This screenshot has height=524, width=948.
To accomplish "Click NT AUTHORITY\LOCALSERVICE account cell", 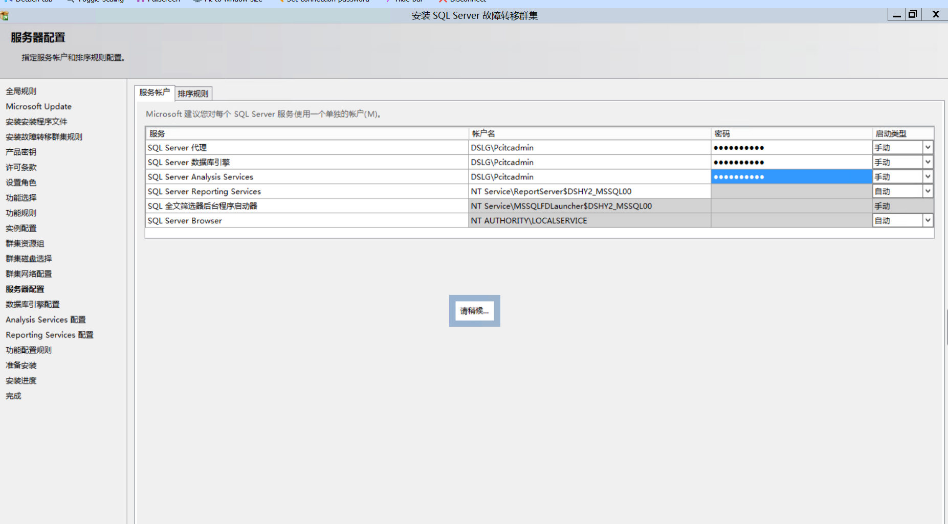I will [x=589, y=221].
